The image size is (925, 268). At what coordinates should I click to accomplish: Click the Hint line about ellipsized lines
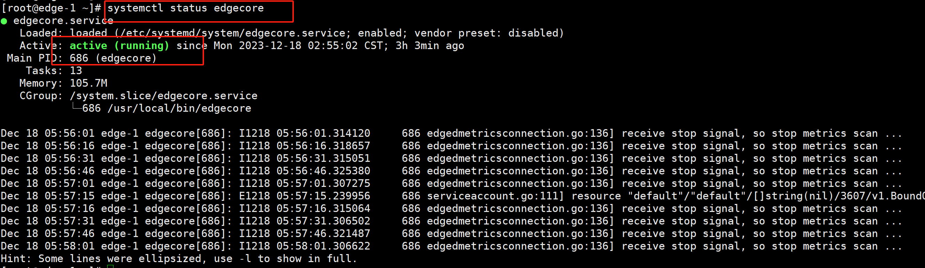(179, 259)
